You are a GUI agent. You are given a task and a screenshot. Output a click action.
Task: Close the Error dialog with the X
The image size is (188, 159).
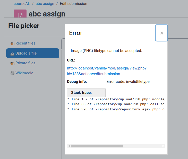(x=161, y=33)
